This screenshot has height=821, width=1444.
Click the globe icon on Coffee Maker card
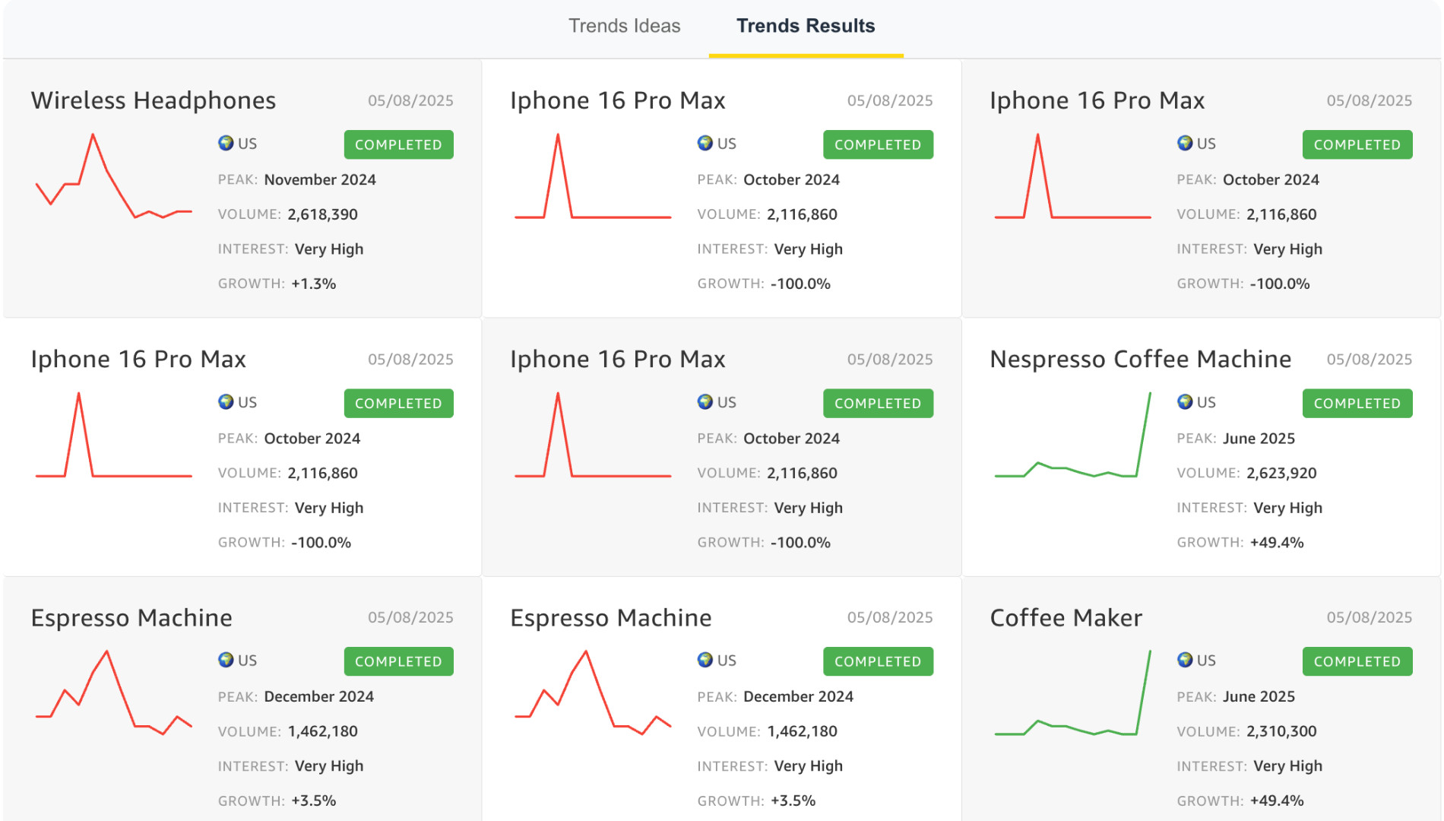click(1185, 660)
